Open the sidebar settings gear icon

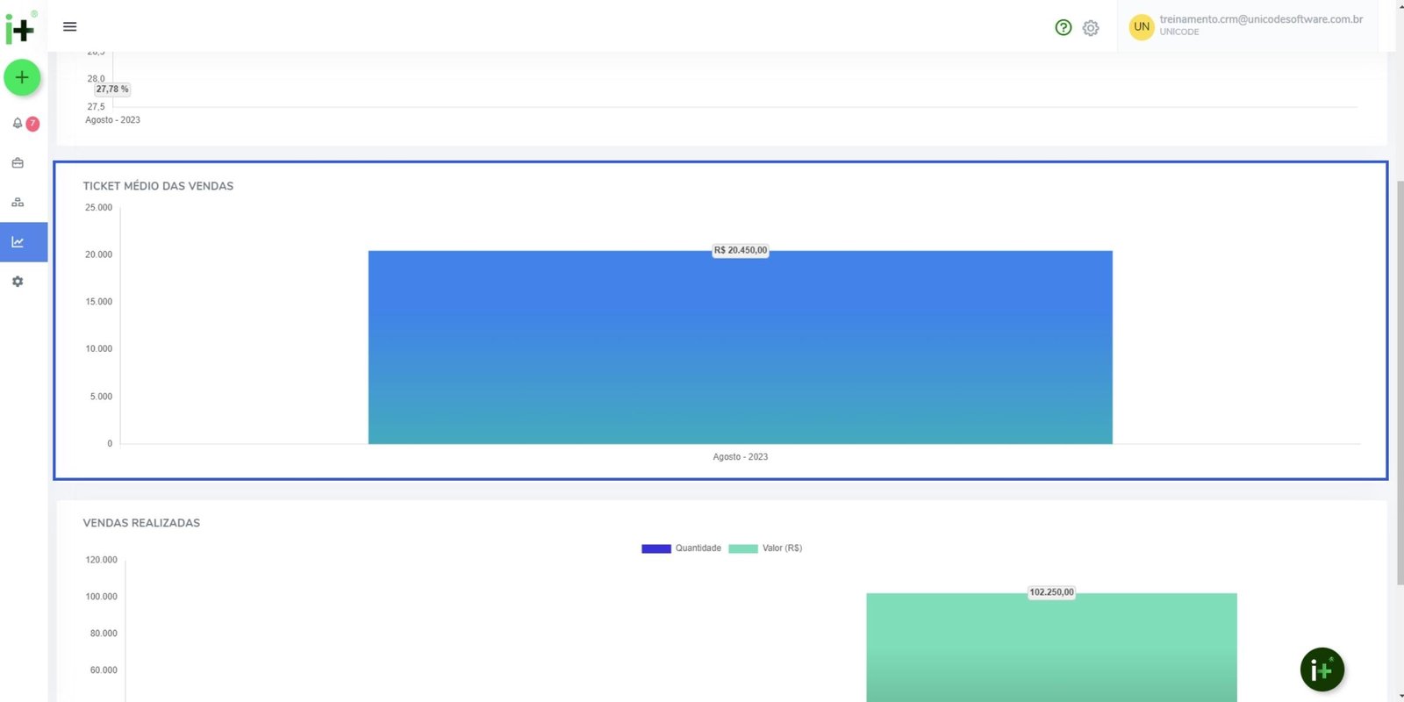pyautogui.click(x=18, y=282)
